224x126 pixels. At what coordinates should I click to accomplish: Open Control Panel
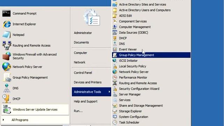point(83,73)
